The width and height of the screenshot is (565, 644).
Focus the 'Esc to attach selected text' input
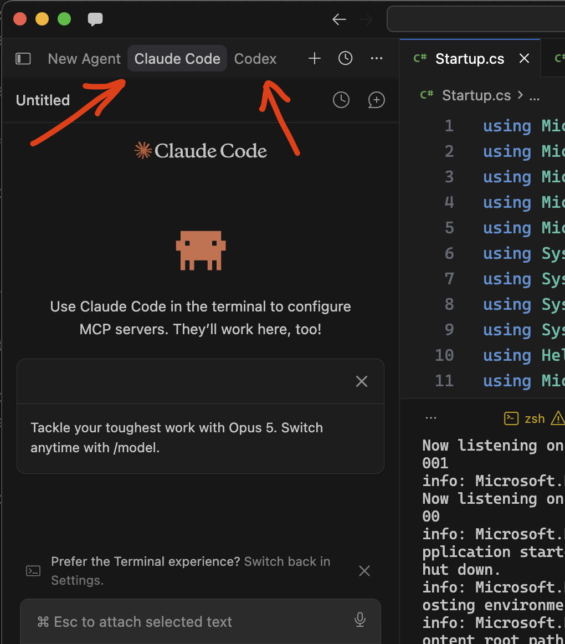(201, 621)
